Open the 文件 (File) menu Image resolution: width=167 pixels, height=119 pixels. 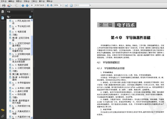pos(4,1)
